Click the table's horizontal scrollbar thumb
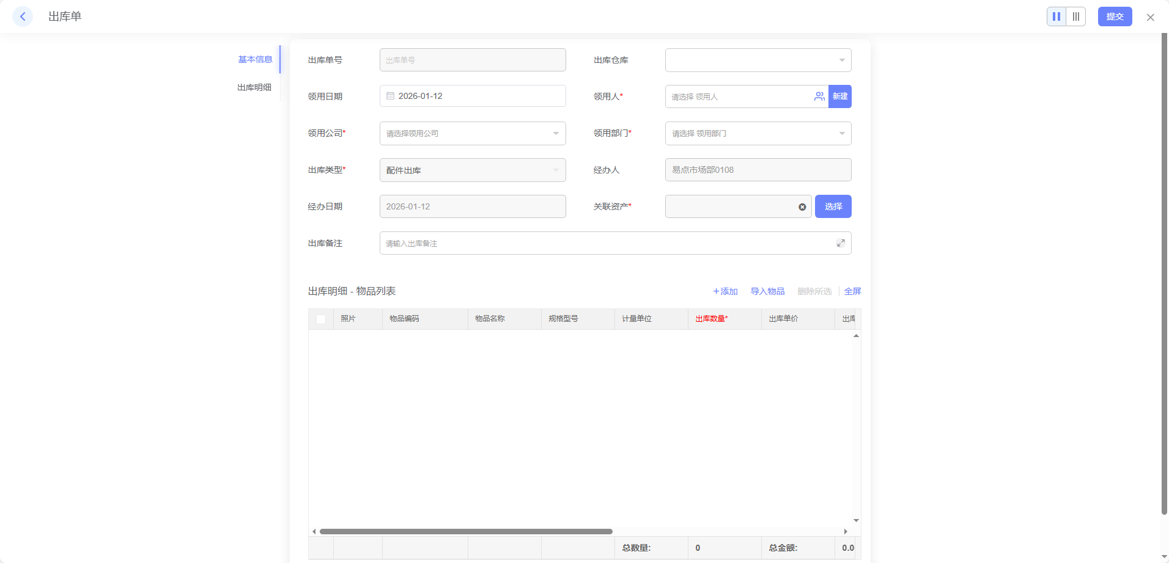Viewport: 1169px width, 563px height. (x=466, y=531)
